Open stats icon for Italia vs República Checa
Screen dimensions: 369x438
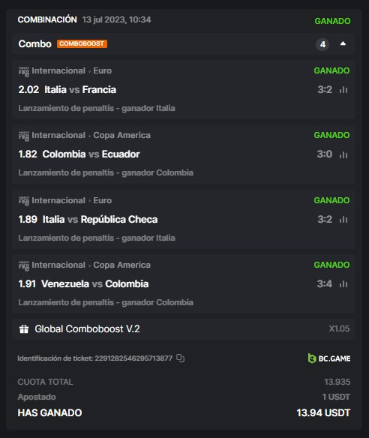(343, 220)
